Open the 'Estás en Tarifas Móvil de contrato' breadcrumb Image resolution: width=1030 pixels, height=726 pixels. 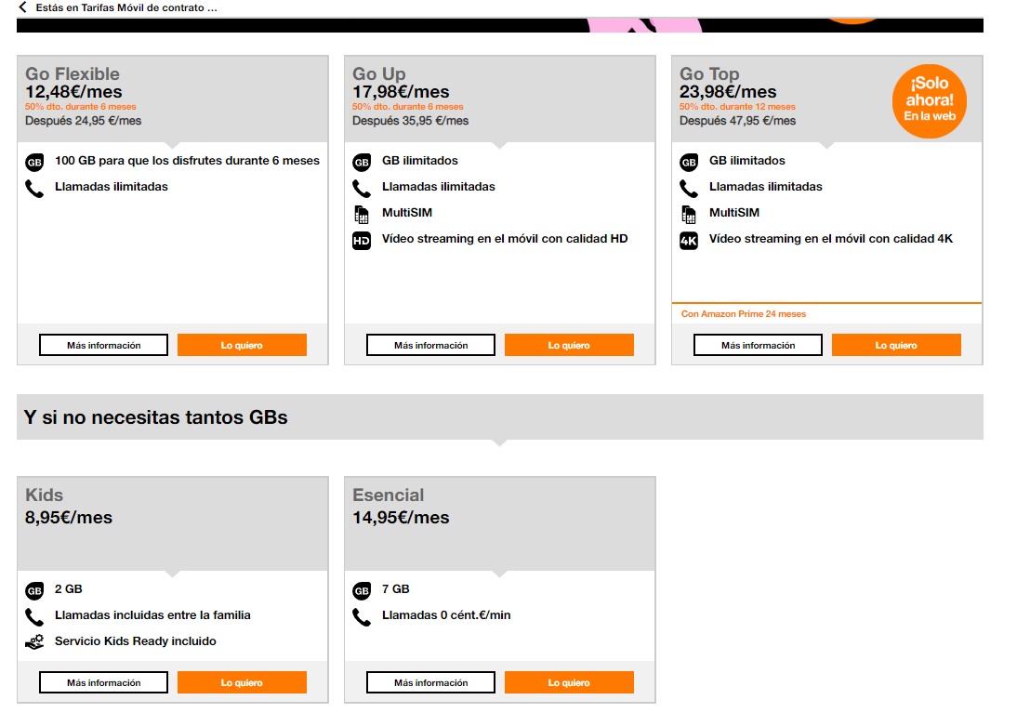pyautogui.click(x=126, y=7)
